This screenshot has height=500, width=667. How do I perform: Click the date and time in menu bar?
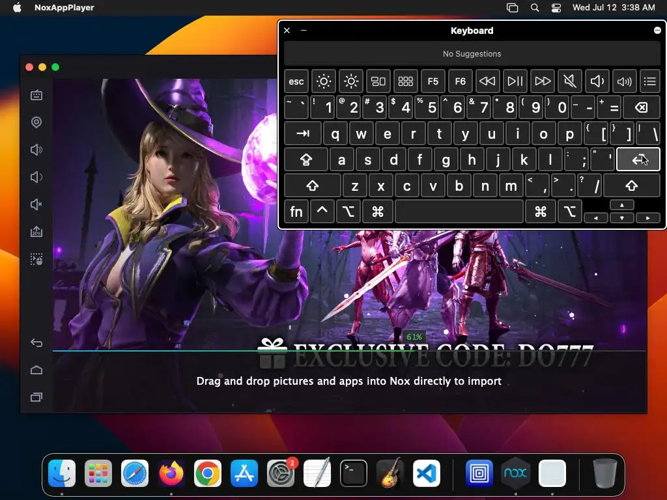(614, 7)
